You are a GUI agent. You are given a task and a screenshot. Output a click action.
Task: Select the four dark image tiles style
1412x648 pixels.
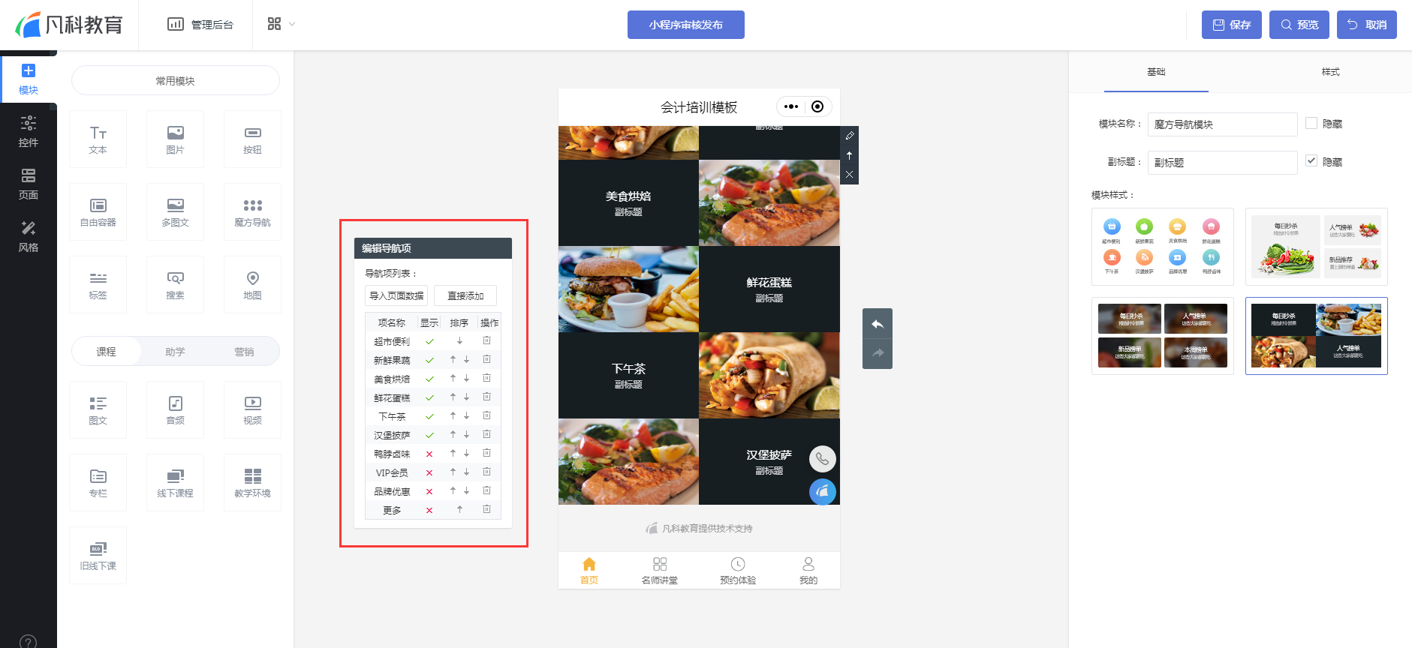(x=1163, y=335)
